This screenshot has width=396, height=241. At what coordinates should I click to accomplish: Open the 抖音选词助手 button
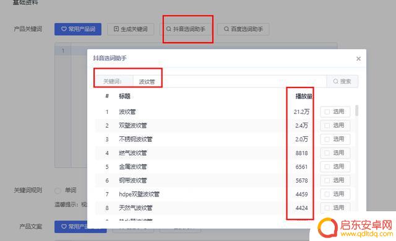(186, 29)
